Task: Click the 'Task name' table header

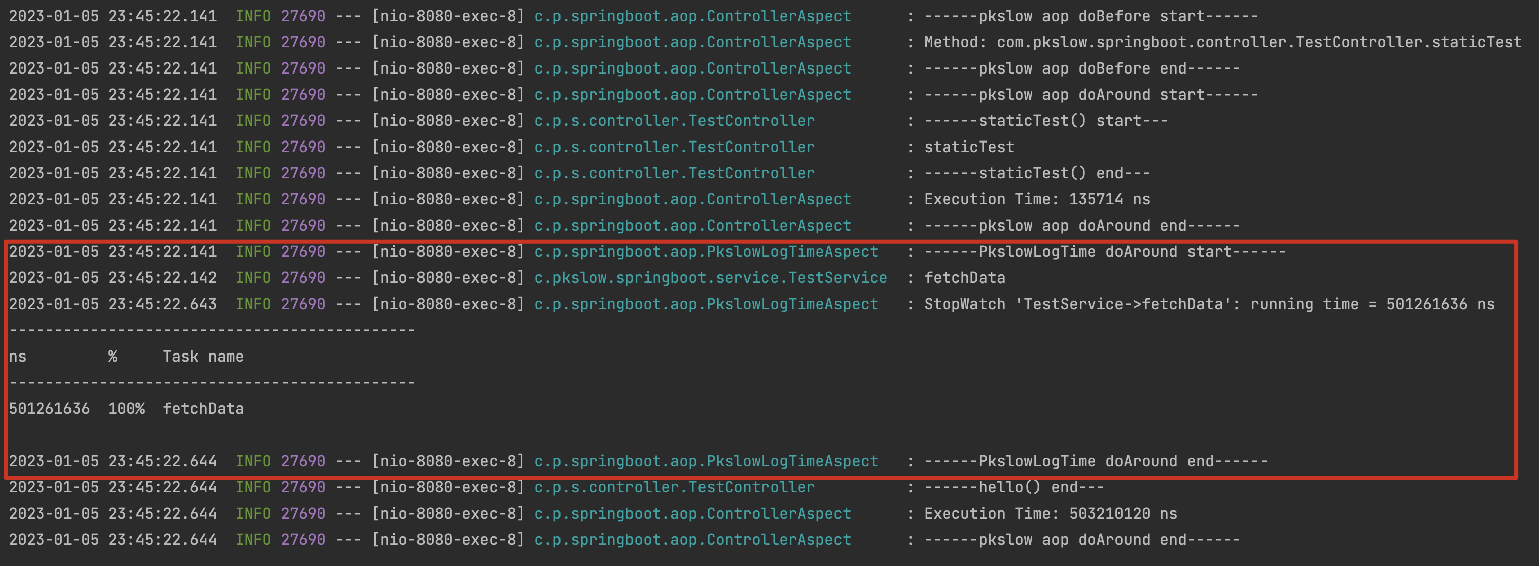Action: coord(203,357)
